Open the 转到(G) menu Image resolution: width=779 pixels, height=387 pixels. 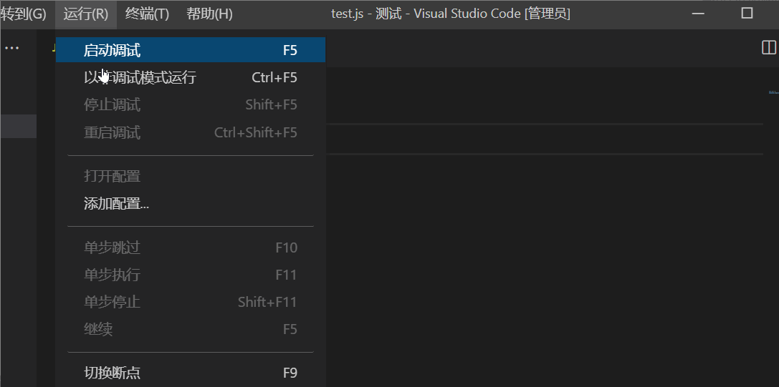tap(23, 14)
